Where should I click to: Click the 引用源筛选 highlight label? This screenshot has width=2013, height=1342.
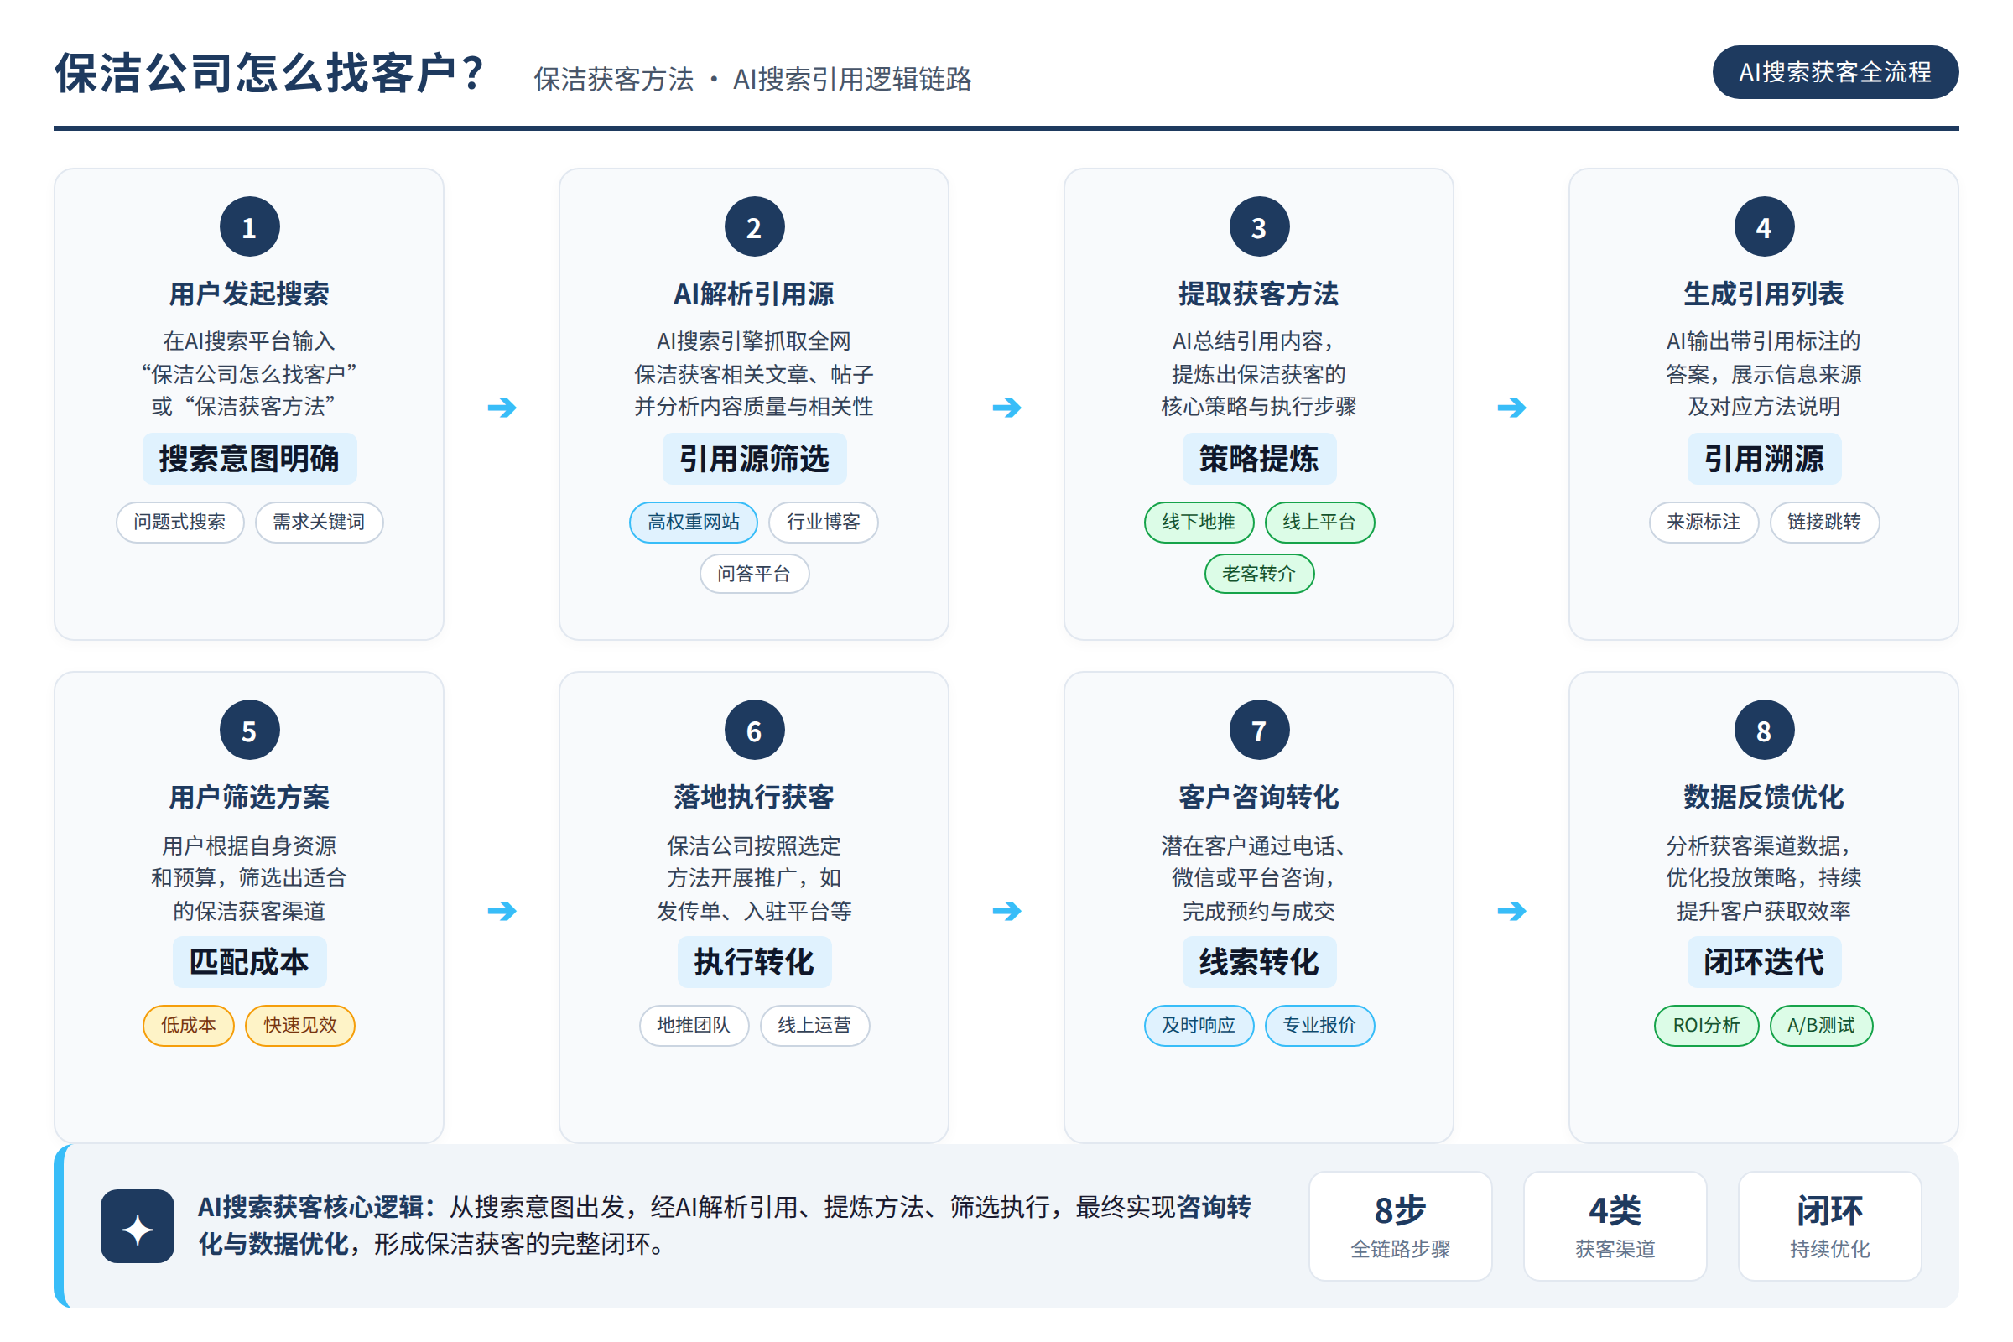[x=754, y=459]
